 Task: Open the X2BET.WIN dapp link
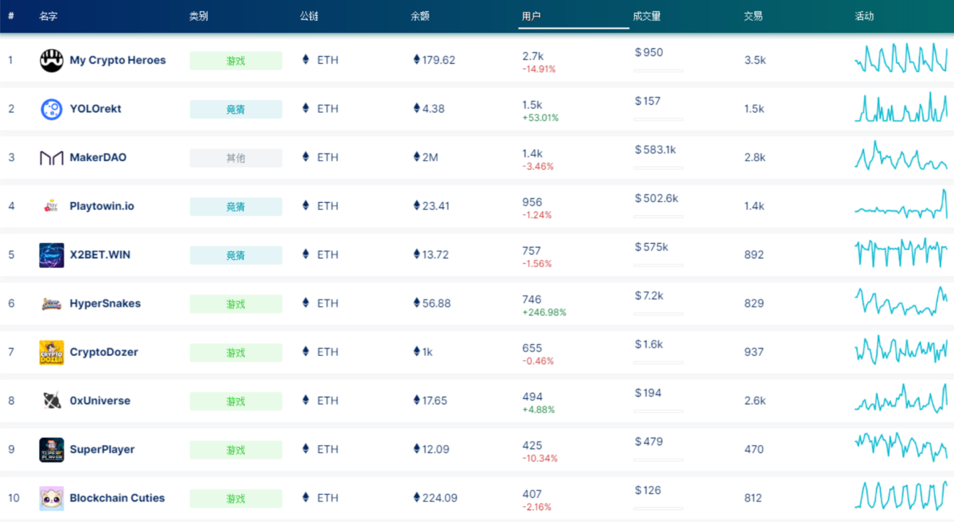(100, 255)
